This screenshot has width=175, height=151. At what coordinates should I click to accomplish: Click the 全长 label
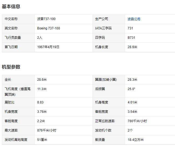pos(8,80)
